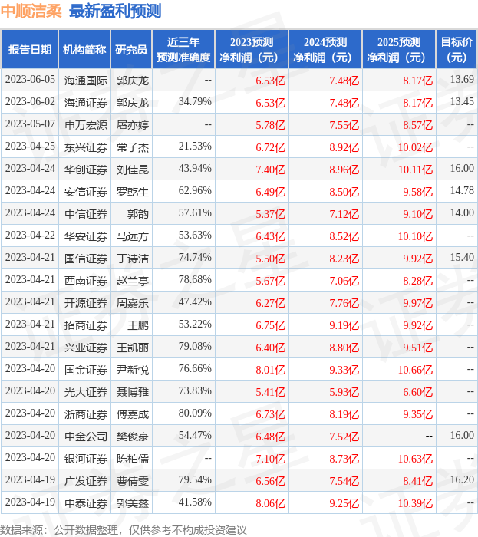
Task: Select the 东兴证券 institution cell
Action: click(x=86, y=147)
